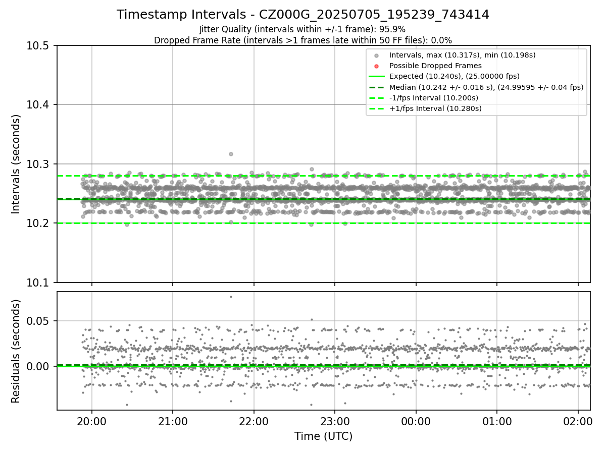The height and width of the screenshot is (454, 606).
Task: Select legend entry -1/fps Interval (10.200s)
Action: pyautogui.click(x=434, y=98)
